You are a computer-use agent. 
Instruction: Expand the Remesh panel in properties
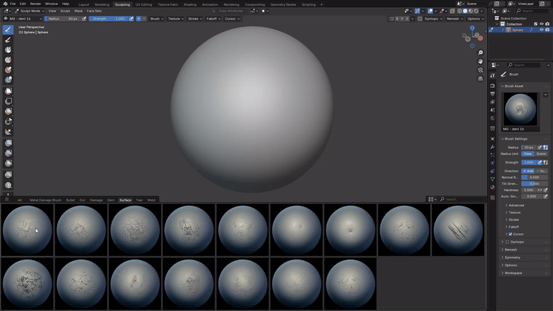(x=511, y=250)
